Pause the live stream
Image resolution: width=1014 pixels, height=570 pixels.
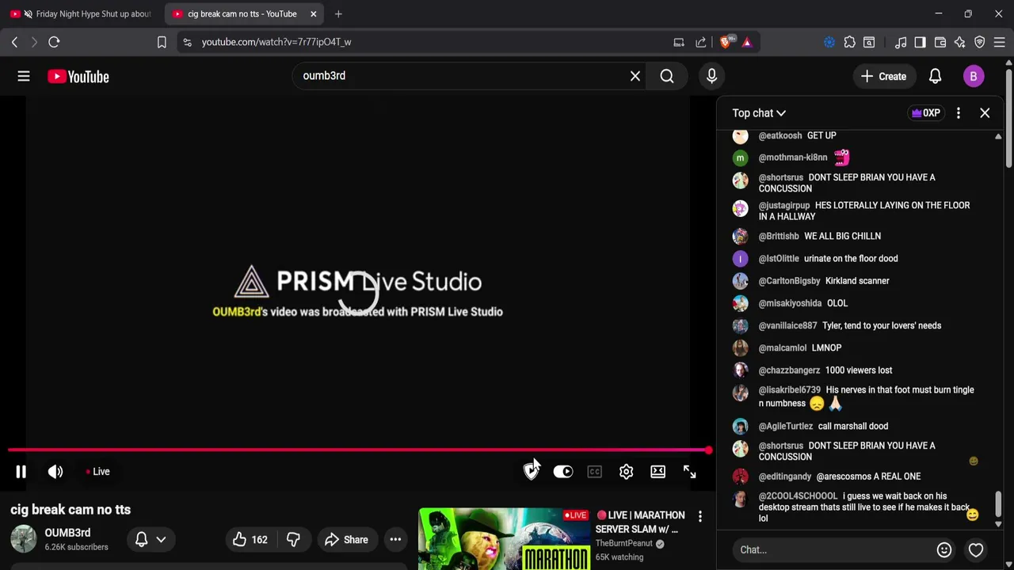pos(21,472)
